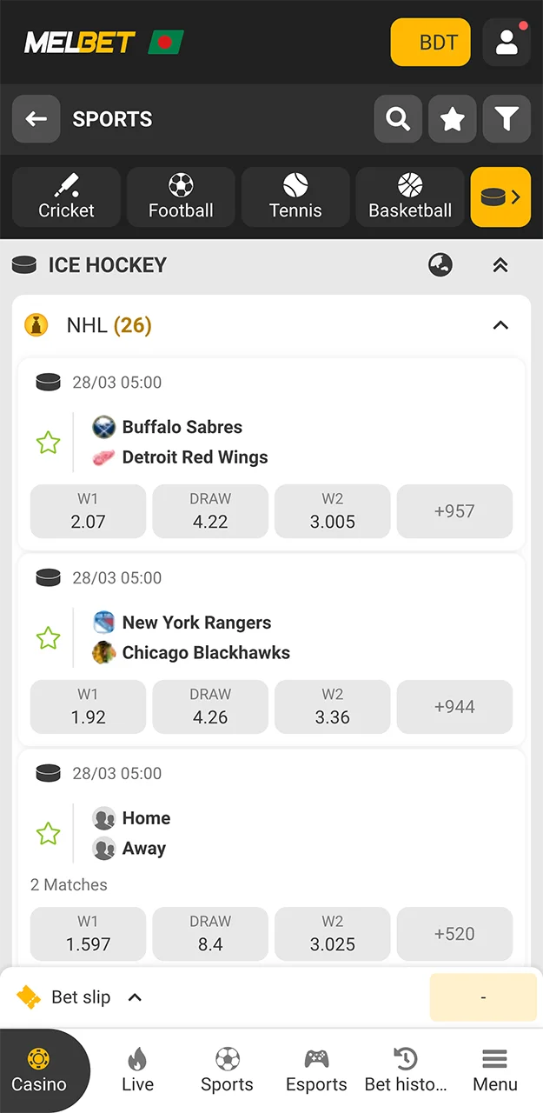Go back using the arrow button

click(x=36, y=119)
